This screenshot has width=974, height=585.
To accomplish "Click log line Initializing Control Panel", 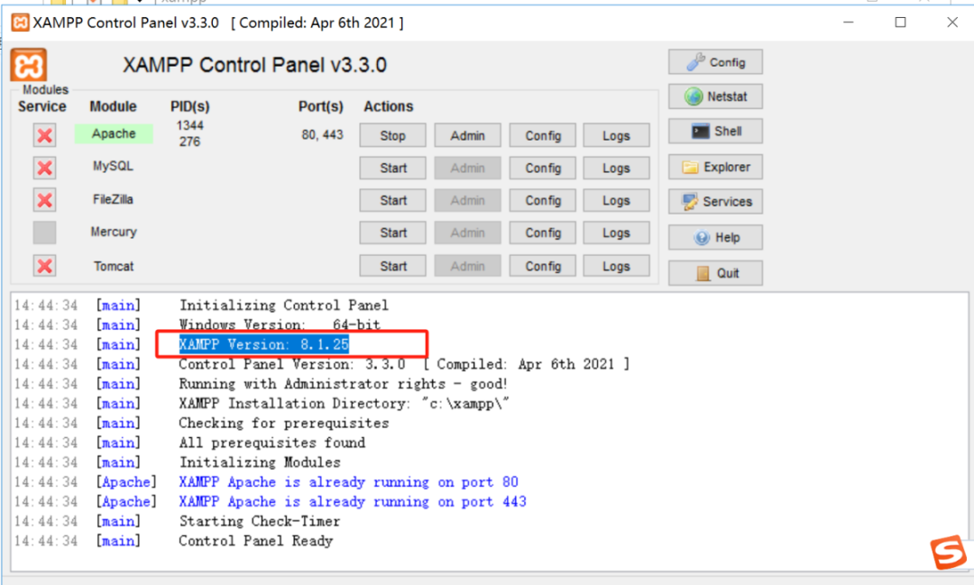I will (x=284, y=305).
